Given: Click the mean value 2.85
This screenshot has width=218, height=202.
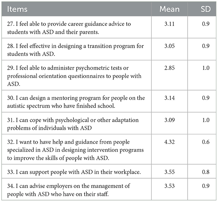Looking at the screenshot, I should tap(169, 68).
